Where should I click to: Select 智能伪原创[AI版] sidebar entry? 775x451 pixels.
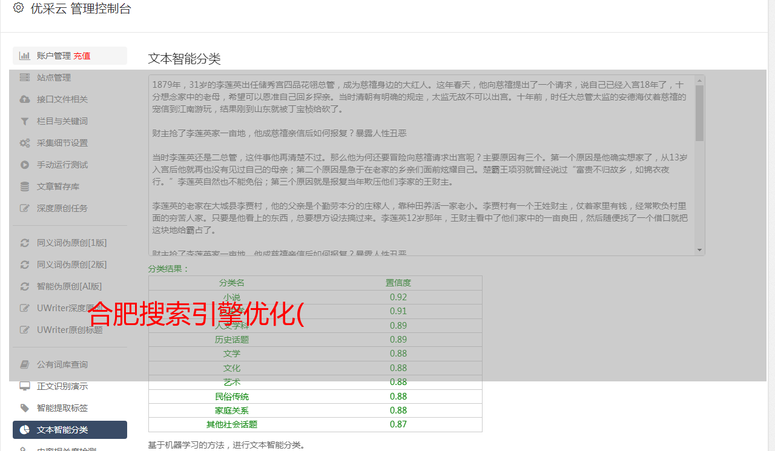click(x=69, y=286)
